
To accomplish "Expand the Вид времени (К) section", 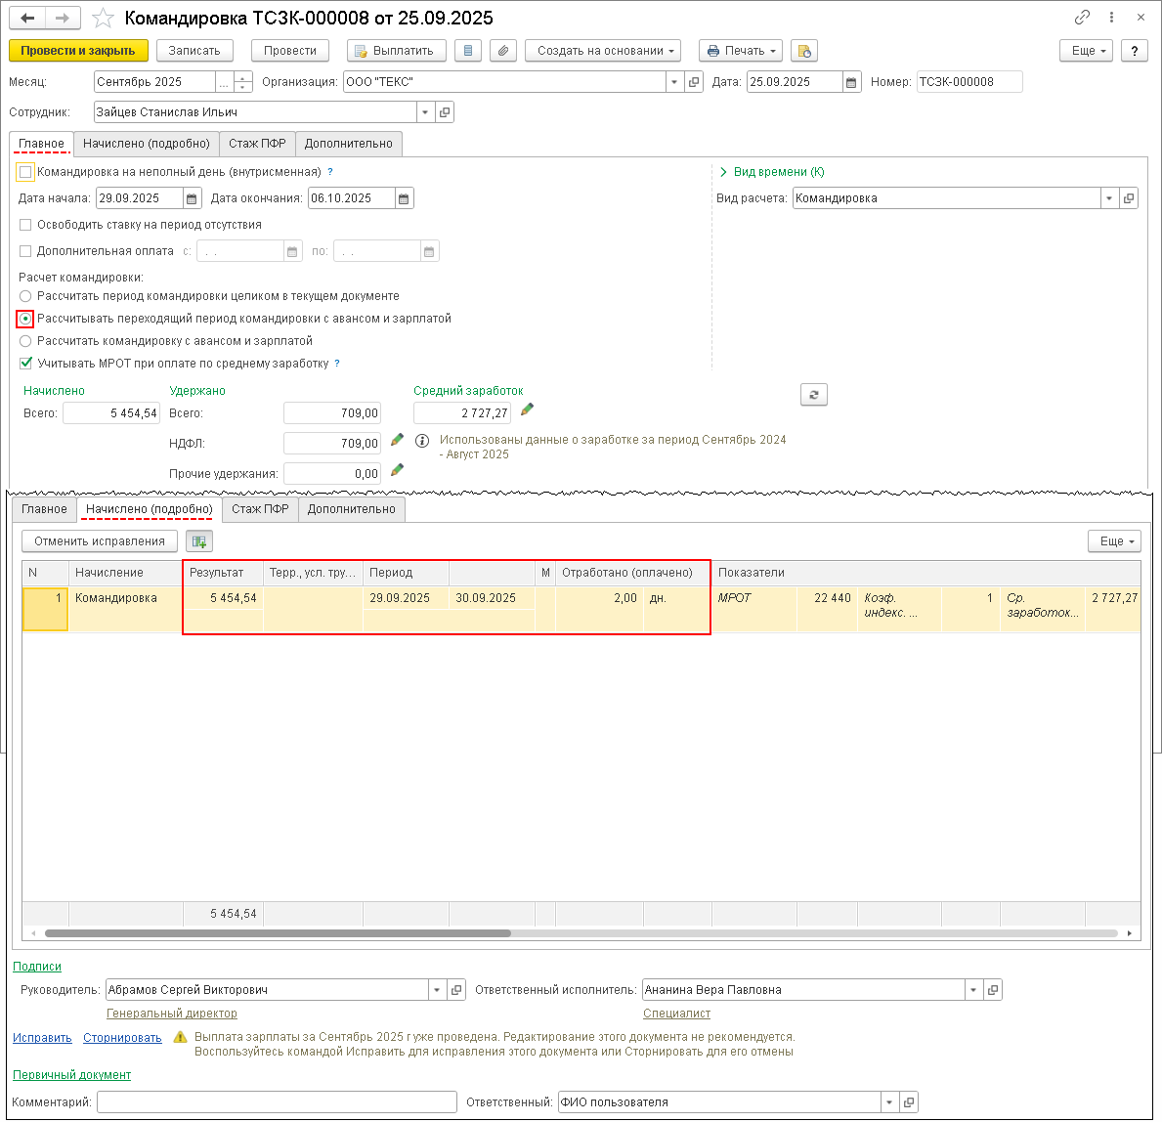I will 772,172.
